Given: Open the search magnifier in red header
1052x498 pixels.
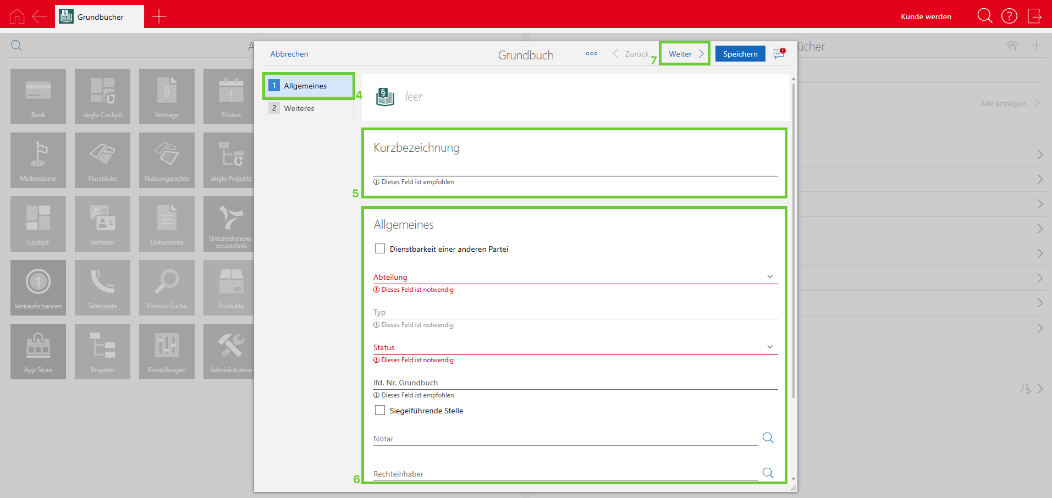Looking at the screenshot, I should pyautogui.click(x=984, y=16).
